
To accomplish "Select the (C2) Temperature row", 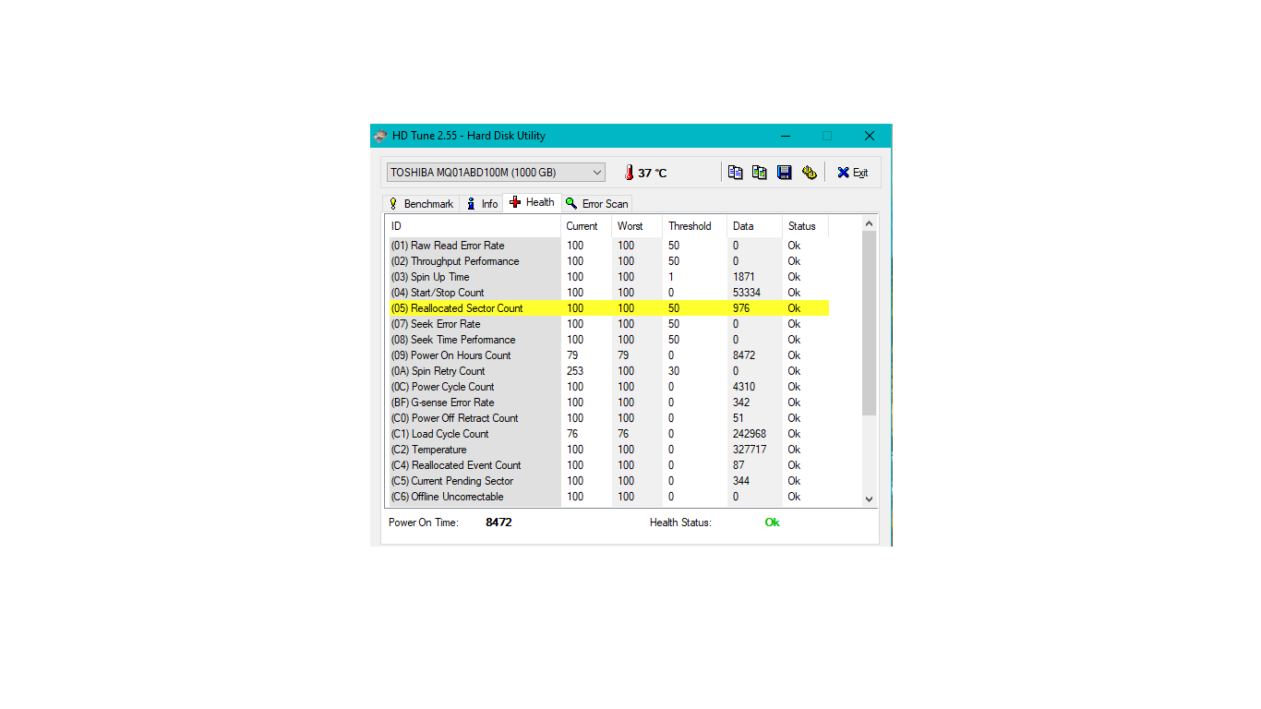I will [x=607, y=450].
